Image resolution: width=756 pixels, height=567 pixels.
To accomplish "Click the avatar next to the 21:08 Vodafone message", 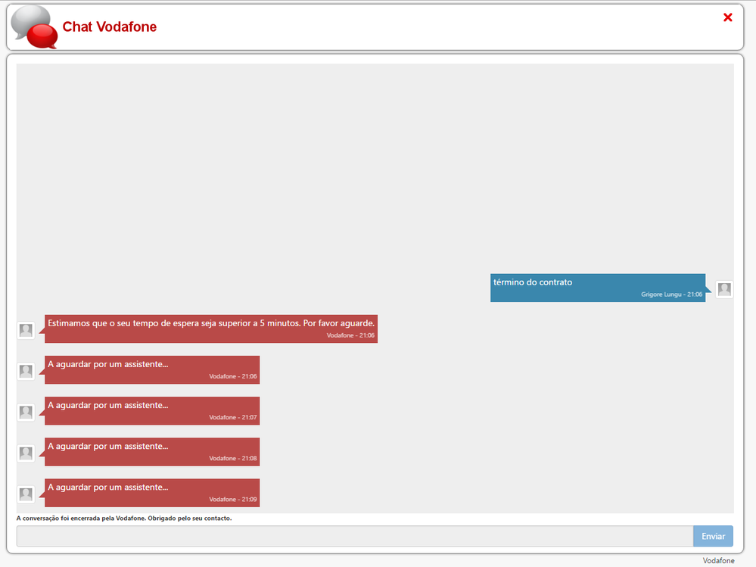I will (26, 453).
